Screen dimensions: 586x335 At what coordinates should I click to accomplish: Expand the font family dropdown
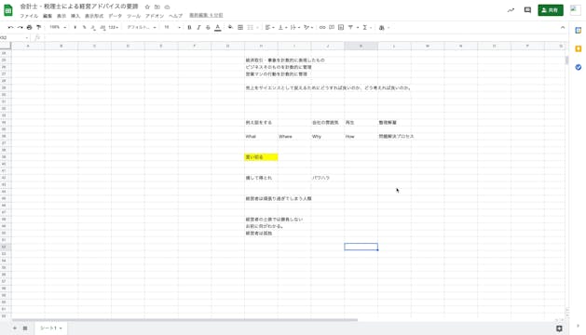click(142, 27)
